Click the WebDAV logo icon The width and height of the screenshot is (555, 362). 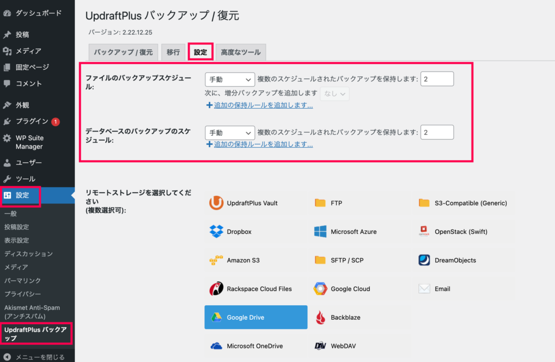click(x=320, y=346)
